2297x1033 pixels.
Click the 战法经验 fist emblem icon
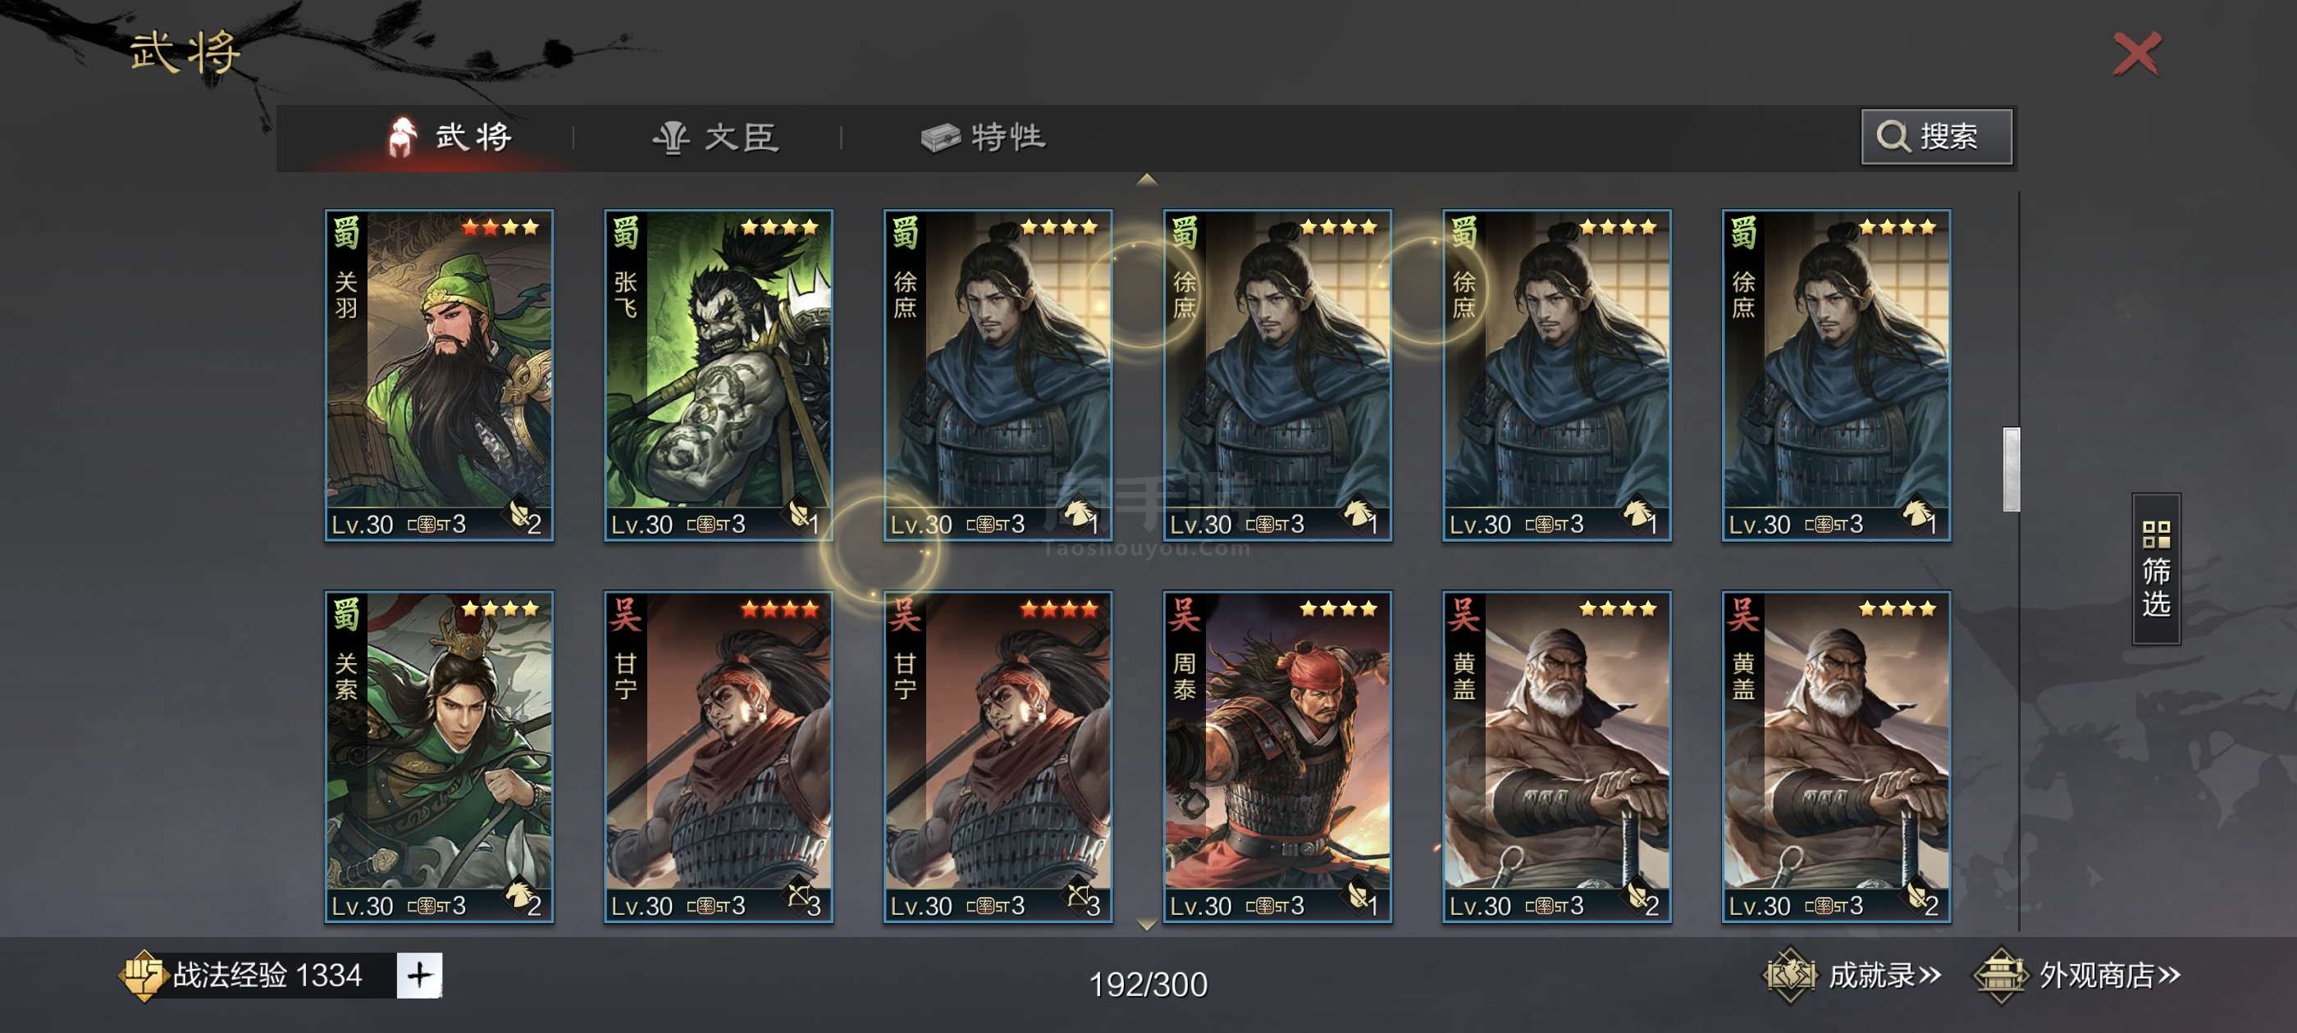143,975
